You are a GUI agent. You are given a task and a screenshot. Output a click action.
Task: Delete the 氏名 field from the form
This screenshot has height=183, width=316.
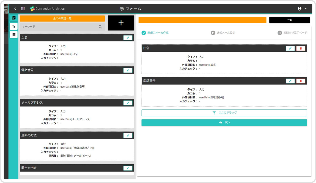point(301,48)
